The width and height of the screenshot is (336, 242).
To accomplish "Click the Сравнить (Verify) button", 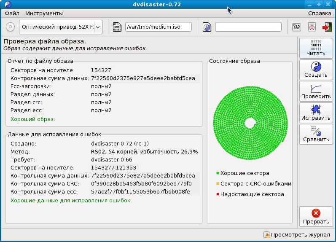I will tap(316, 134).
